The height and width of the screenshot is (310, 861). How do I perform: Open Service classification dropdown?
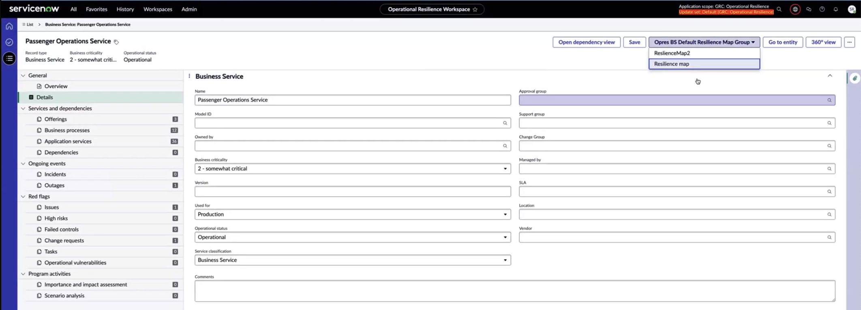pos(353,260)
